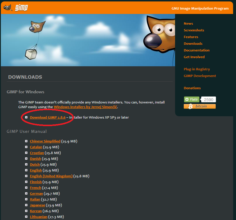Click arrow bullet beside Danish
Screen dimensions: 236x220
[26, 158]
